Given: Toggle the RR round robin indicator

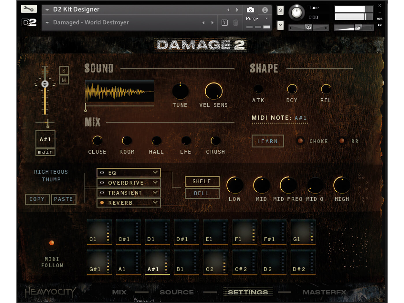Looking at the screenshot, I should tap(342, 141).
